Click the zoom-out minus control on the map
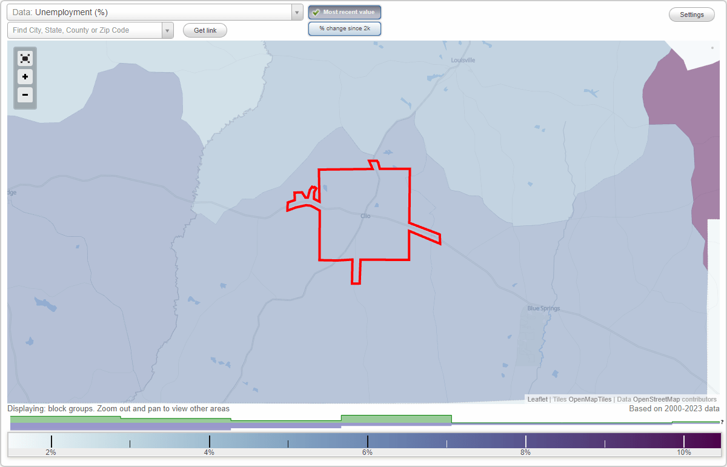This screenshot has width=727, height=467. 25,95
